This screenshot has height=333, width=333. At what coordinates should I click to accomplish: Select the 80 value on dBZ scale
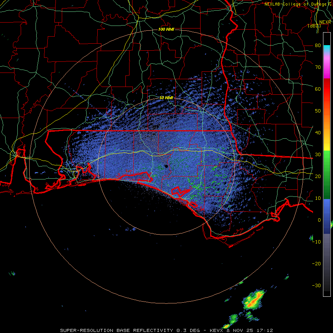(318, 46)
